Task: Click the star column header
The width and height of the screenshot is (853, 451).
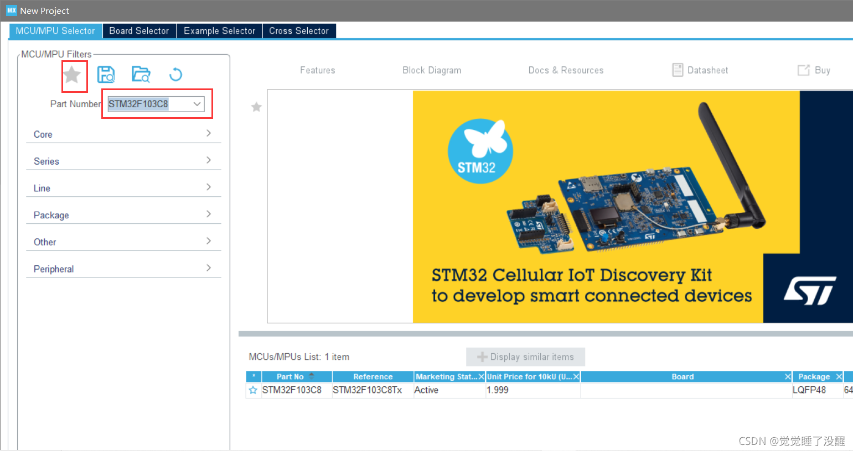Action: [x=254, y=376]
